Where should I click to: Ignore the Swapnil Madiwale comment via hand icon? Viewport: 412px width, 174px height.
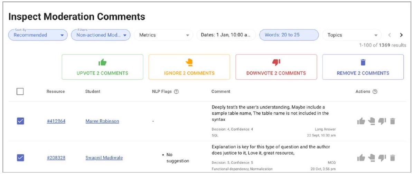tap(372, 158)
